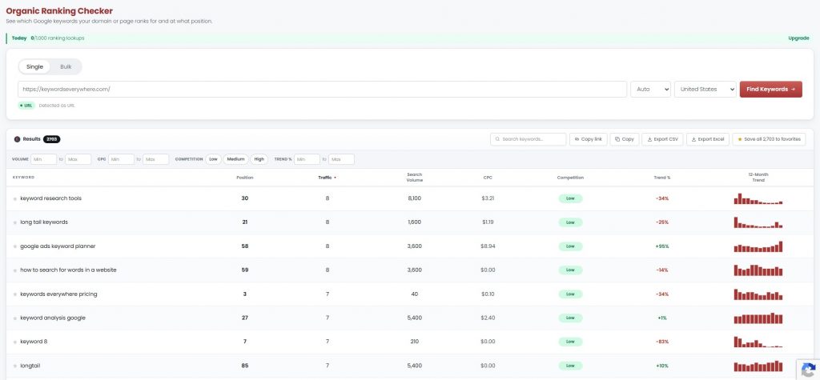Image resolution: width=820 pixels, height=380 pixels.
Task: Sort by Competition column header
Action: click(x=570, y=178)
